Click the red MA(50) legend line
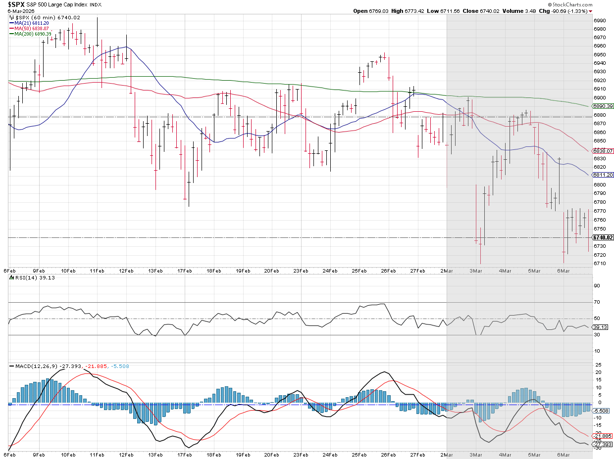The image size is (614, 459). click(11, 28)
